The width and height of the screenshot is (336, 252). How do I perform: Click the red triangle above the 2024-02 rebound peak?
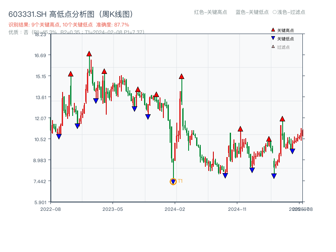(181, 76)
